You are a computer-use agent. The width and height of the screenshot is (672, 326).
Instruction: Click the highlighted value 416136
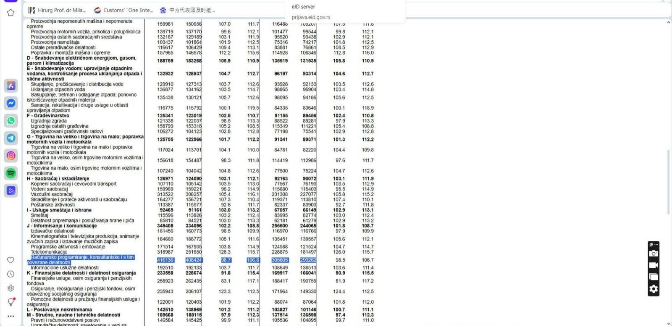165,260
